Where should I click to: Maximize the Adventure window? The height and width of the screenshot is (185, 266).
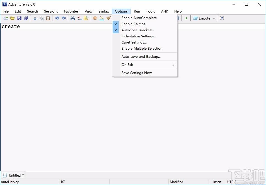coord(246,4)
